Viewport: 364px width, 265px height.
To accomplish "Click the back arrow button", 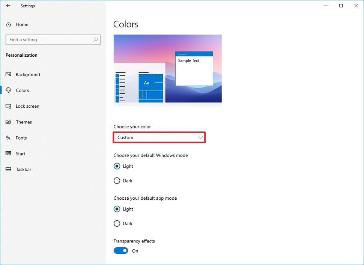I will pyautogui.click(x=8, y=6).
